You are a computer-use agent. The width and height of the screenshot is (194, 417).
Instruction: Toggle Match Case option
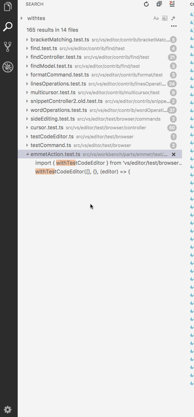coord(156,18)
